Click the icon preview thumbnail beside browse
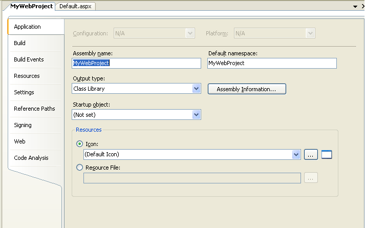The height and width of the screenshot is (228, 365). point(326,154)
